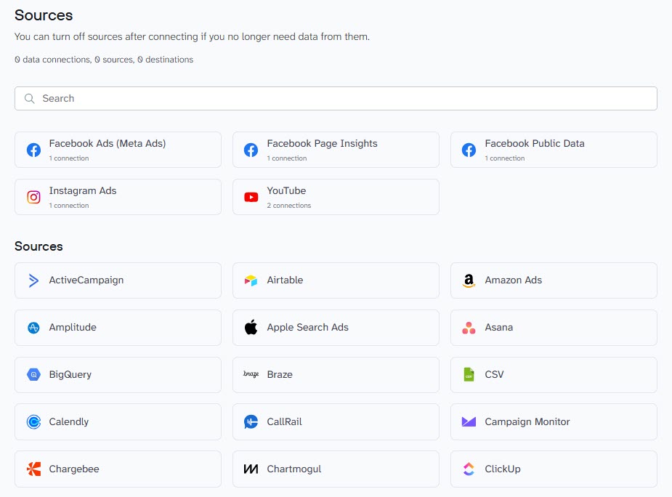This screenshot has width=672, height=497.
Task: Click YouTube's "2 connections" text
Action: click(289, 206)
